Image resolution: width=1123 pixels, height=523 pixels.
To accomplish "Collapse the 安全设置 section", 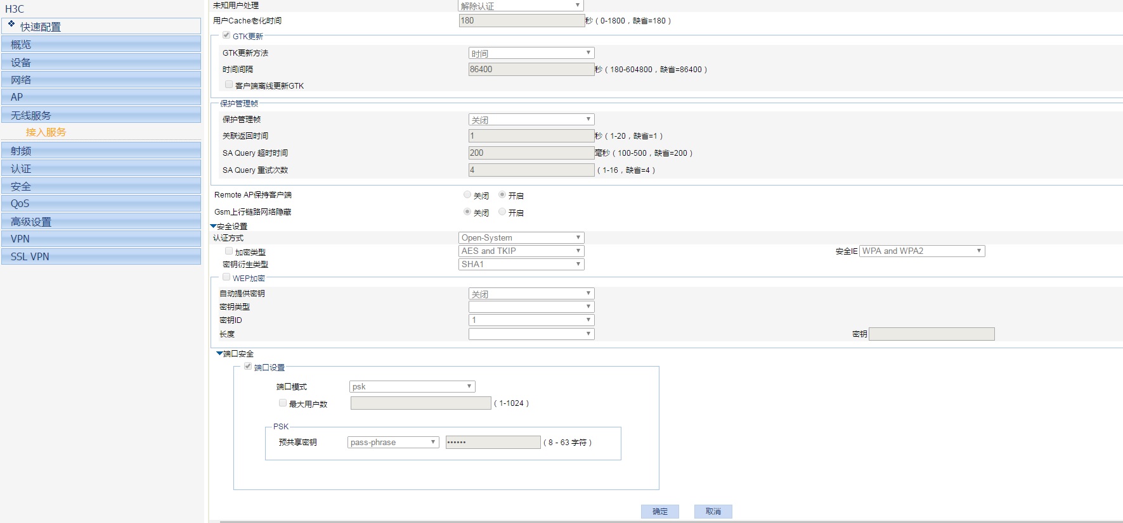I will point(214,226).
